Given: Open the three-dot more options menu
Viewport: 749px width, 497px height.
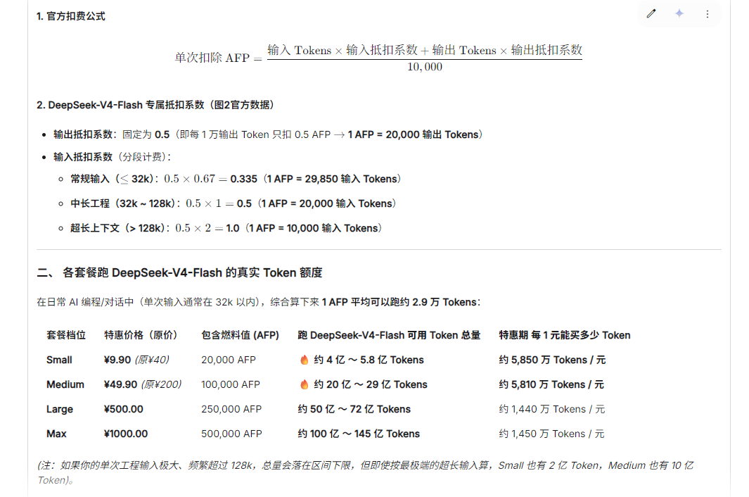Looking at the screenshot, I should 708,14.
